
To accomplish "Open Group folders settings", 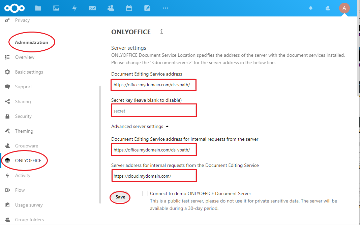I will 29,220.
